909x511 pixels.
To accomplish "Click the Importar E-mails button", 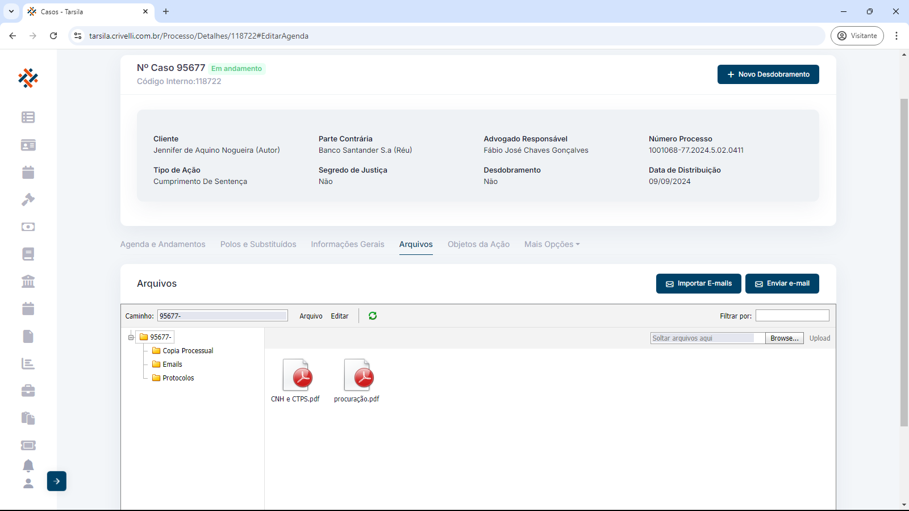I will click(x=698, y=283).
